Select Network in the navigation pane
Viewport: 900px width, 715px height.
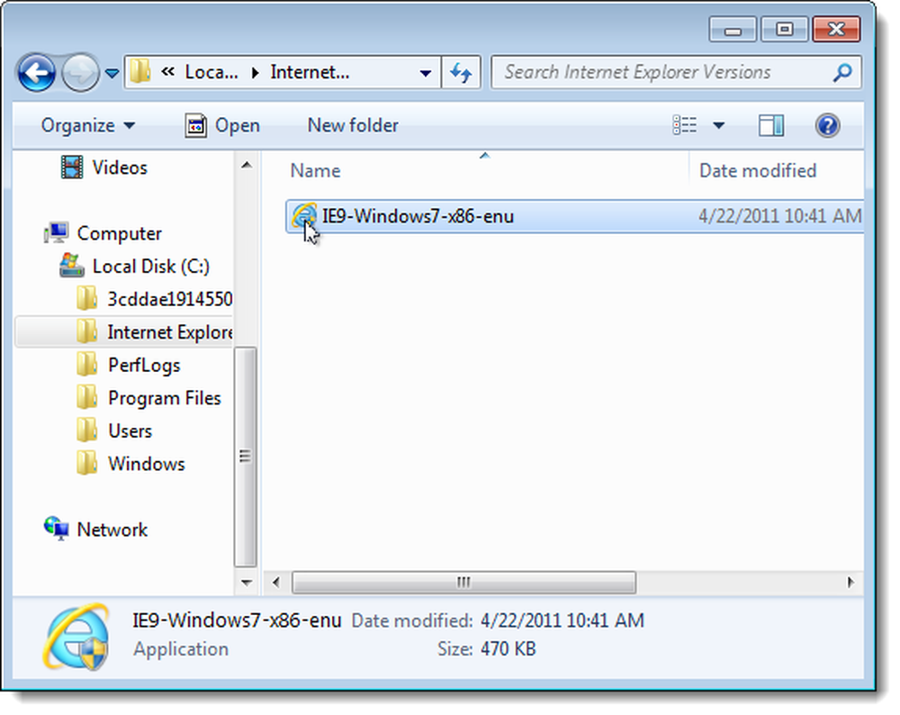pyautogui.click(x=112, y=529)
